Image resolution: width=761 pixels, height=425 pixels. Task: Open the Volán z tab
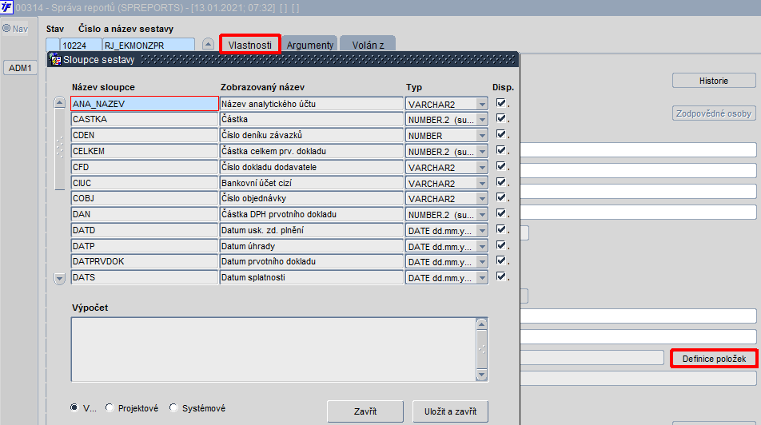(368, 45)
